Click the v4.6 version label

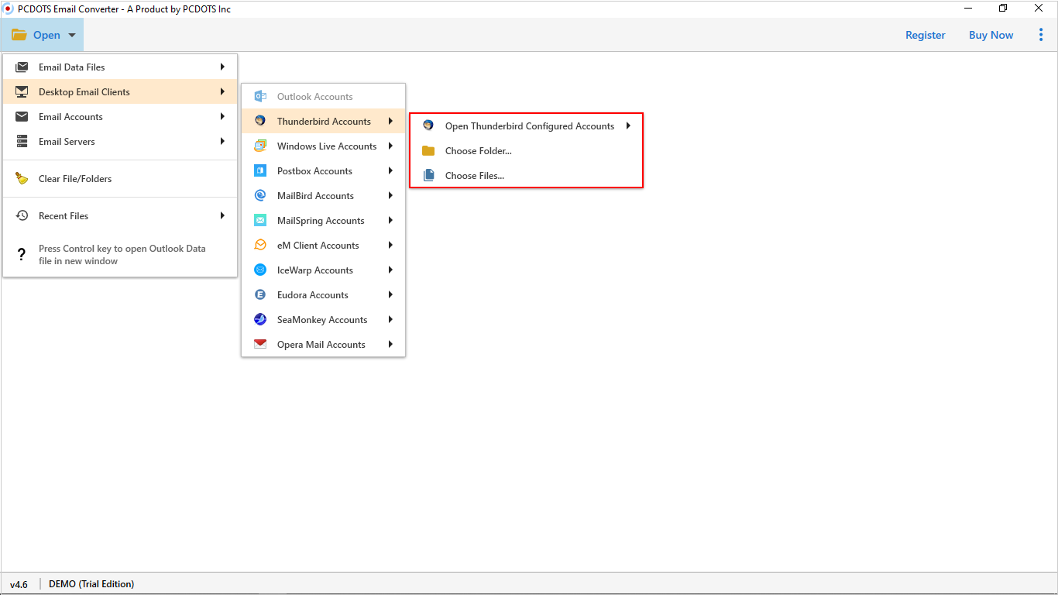[19, 584]
